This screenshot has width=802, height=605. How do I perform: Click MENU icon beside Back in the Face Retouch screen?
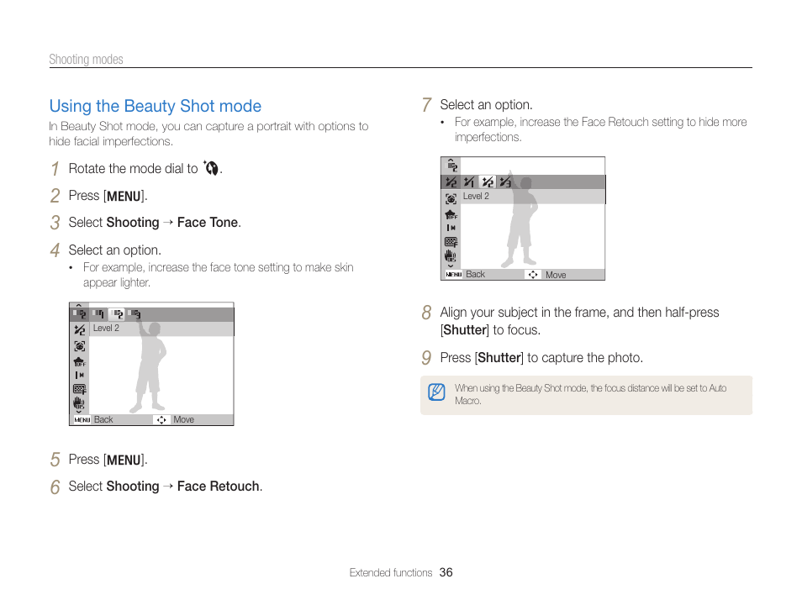[454, 275]
